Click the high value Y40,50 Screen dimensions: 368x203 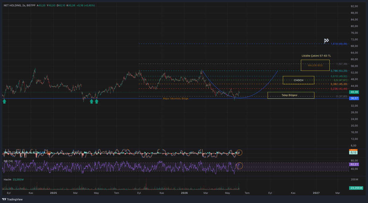pos(51,5)
